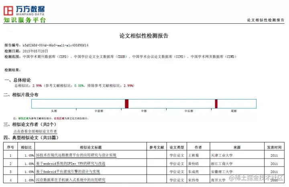Click the red similar segment in 中部 section
289x187 pixels.
pos(126,104)
